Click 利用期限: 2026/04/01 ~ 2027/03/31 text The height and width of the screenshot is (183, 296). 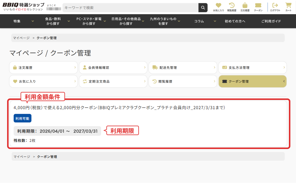click(x=57, y=131)
